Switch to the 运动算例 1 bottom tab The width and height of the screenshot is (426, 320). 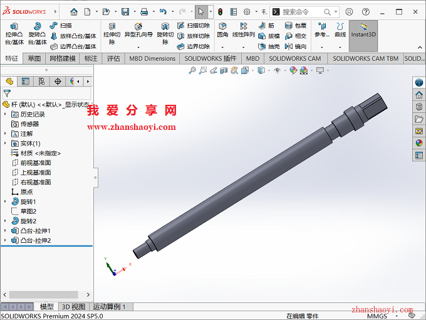pyautogui.click(x=109, y=307)
